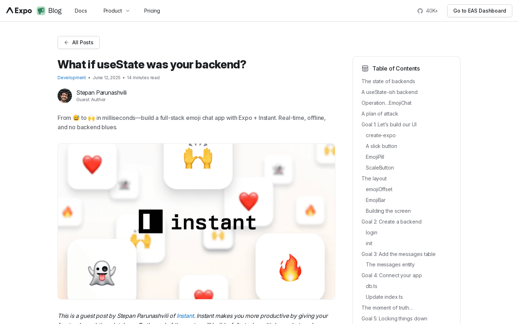Click Go to EAS Dashboard button
The image size is (518, 324).
pos(480,11)
